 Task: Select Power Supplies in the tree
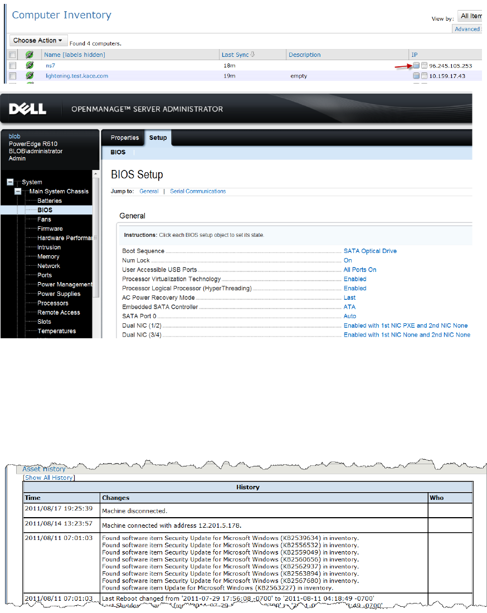(59, 294)
